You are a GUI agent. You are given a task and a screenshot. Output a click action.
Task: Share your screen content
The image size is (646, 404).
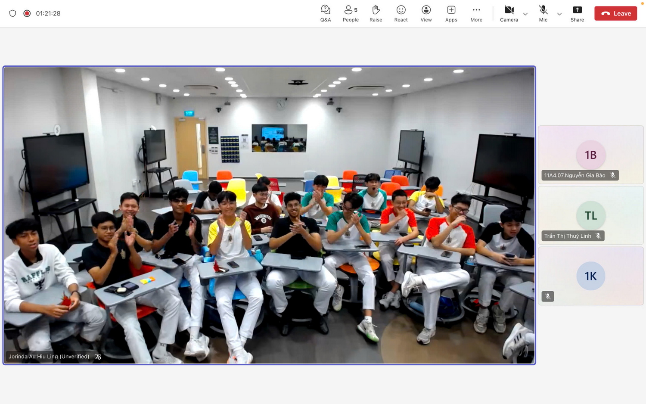577,13
